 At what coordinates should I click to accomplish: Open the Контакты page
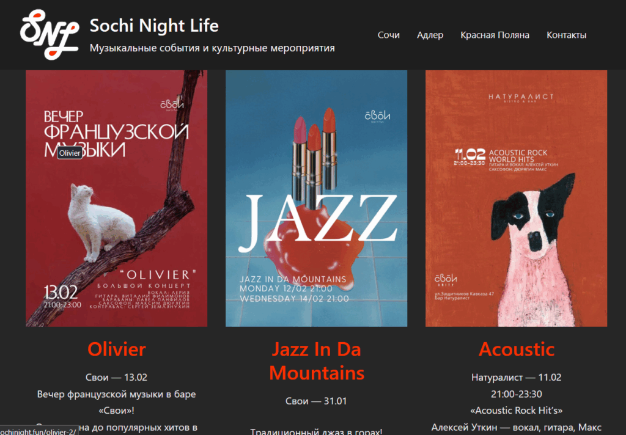coord(566,35)
